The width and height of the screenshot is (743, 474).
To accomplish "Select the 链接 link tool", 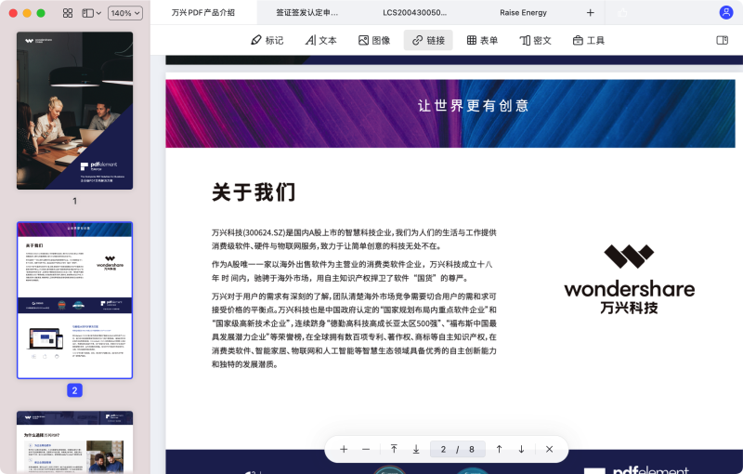I will click(428, 40).
